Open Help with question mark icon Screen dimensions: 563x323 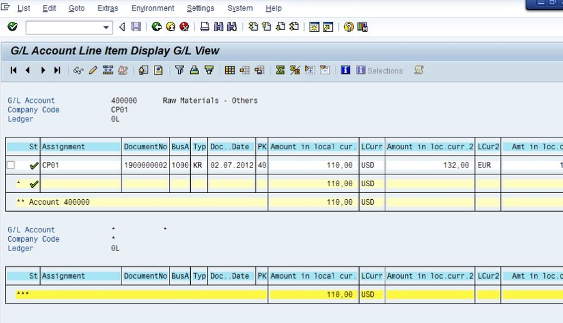coord(348,27)
